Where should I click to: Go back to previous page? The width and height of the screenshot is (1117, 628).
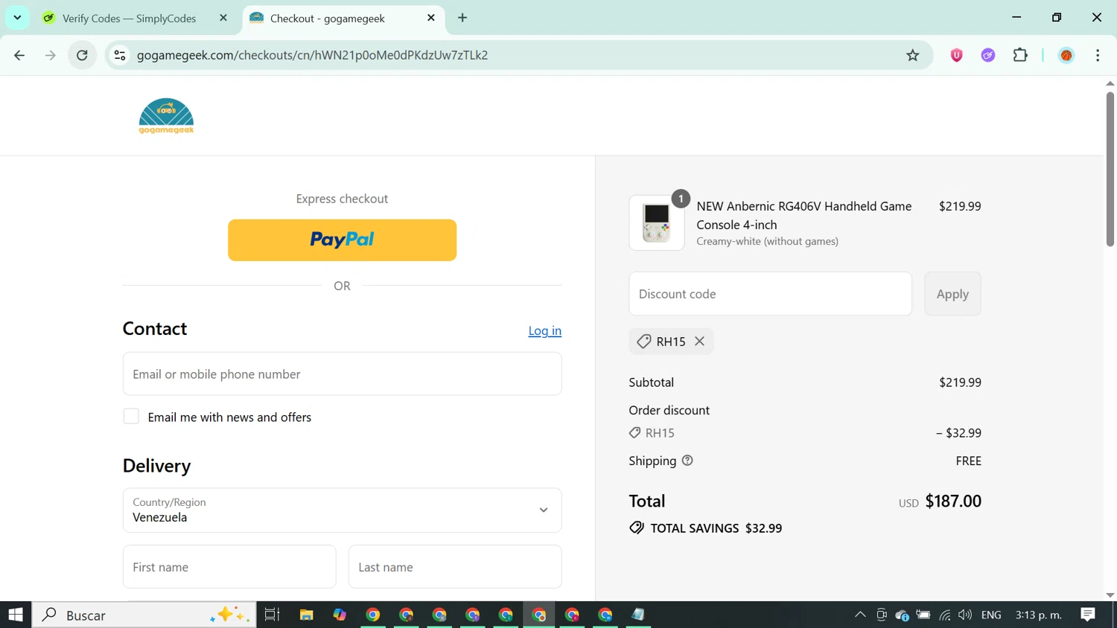tap(19, 55)
